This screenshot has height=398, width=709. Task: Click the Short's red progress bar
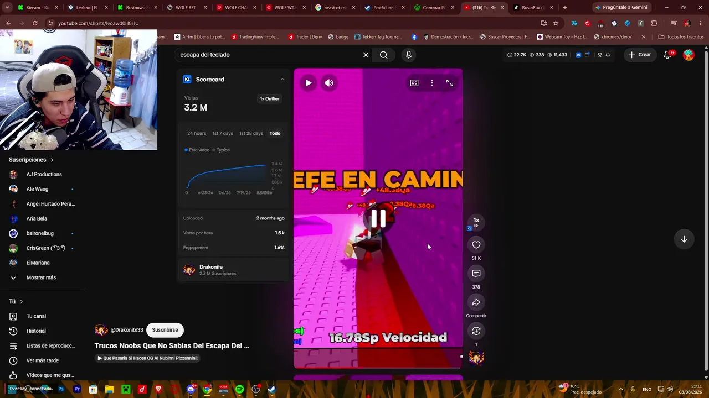point(378,366)
